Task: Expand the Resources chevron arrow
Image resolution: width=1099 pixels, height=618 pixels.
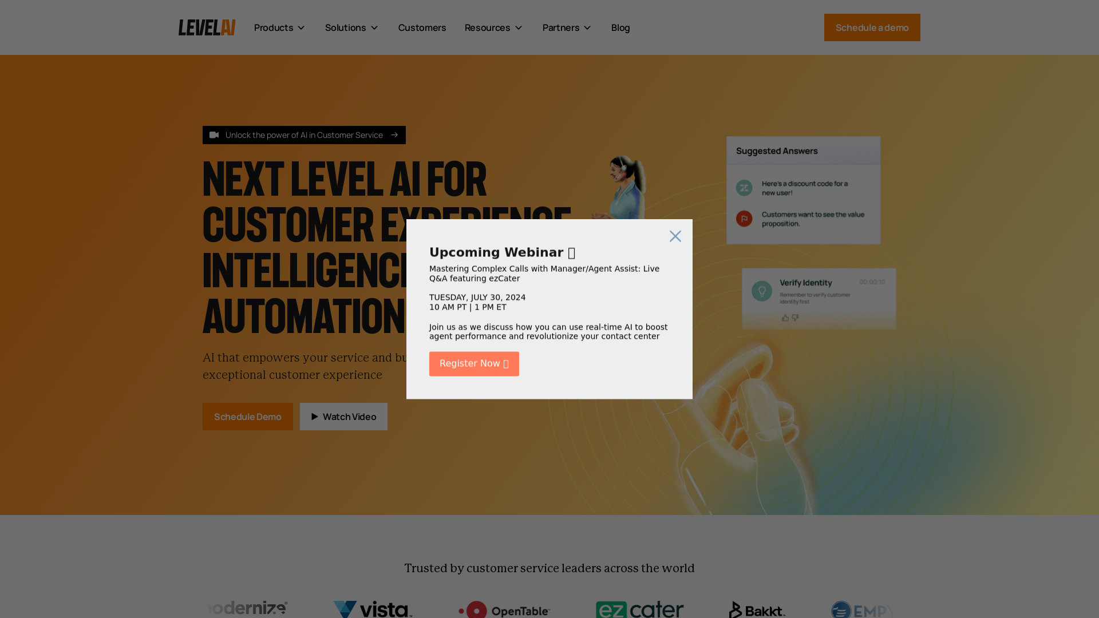Action: tap(518, 27)
